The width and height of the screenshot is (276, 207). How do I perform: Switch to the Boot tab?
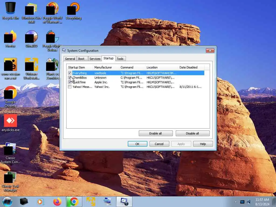click(x=81, y=59)
